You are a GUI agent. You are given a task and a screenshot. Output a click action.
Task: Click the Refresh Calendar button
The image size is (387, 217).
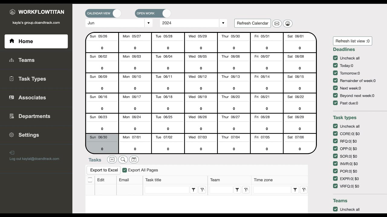252,23
